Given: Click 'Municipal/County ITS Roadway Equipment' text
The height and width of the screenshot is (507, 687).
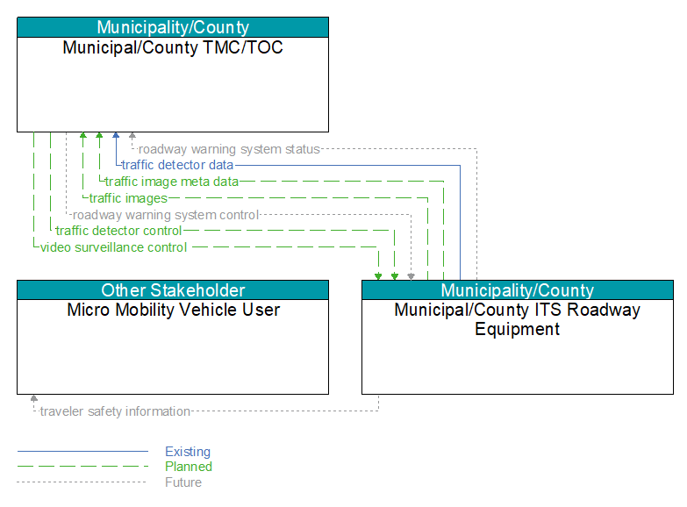Looking at the screenshot, I should [x=517, y=319].
